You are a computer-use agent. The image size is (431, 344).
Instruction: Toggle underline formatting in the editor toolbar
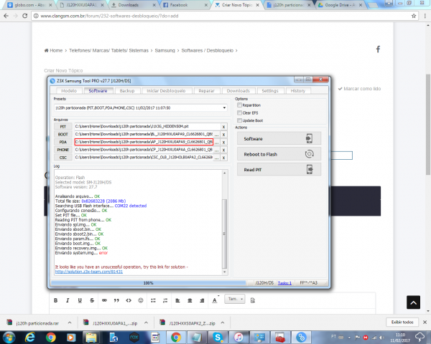tap(80, 300)
